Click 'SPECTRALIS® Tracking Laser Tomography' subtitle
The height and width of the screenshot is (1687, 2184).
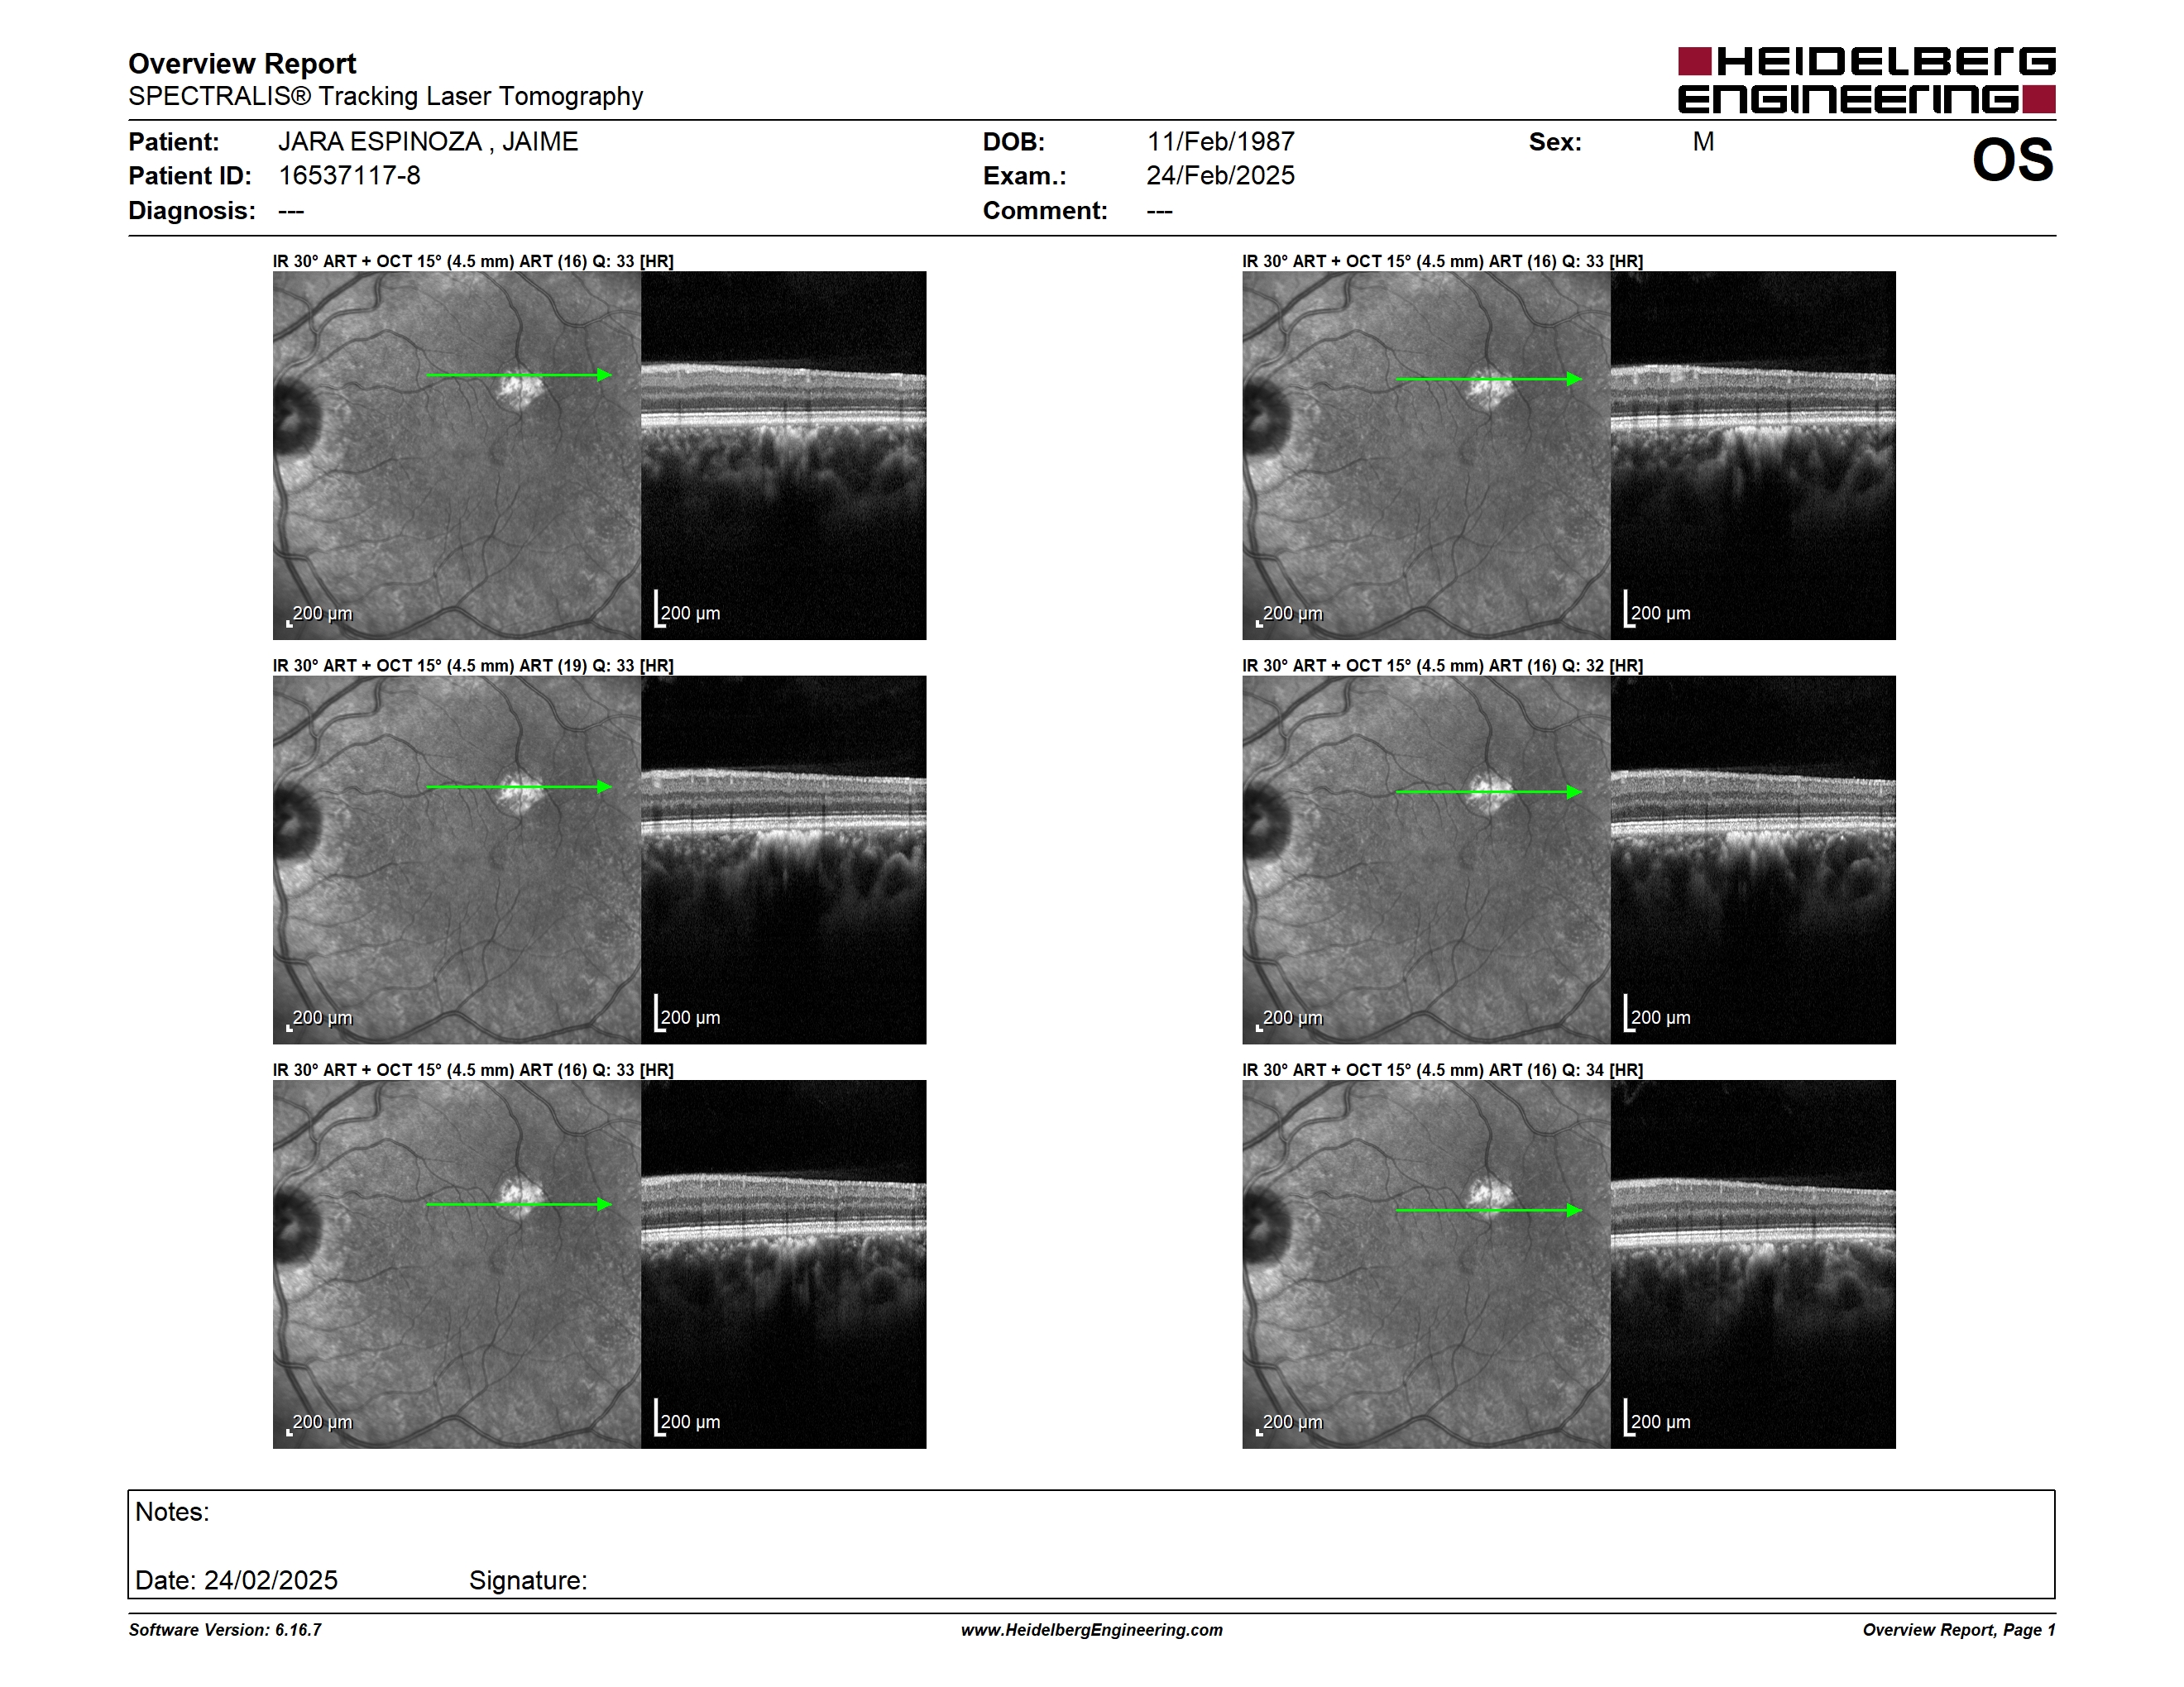[385, 96]
